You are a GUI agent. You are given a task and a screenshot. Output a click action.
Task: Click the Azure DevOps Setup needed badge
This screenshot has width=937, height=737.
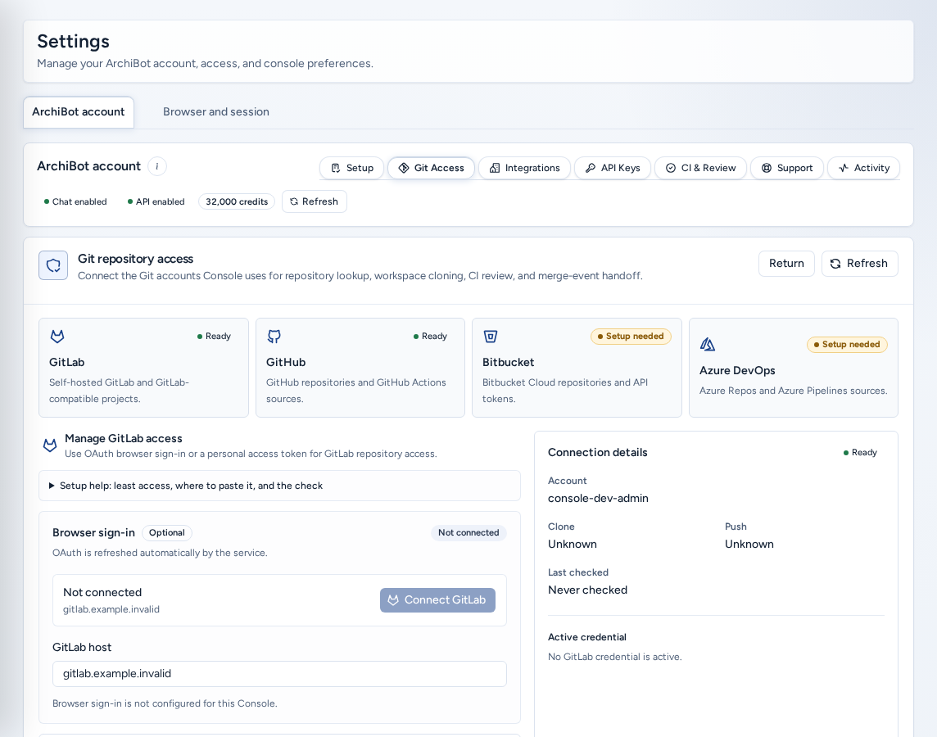point(848,345)
